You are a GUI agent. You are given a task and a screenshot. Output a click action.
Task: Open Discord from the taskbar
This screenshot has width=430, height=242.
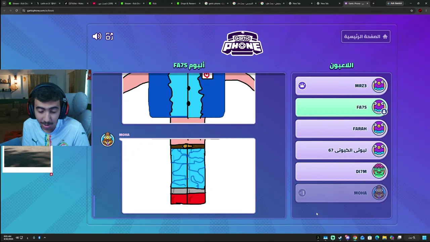pyautogui.click(x=348, y=238)
